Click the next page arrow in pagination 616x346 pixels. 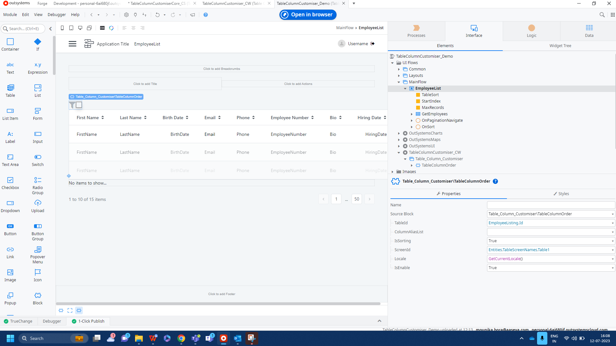(x=369, y=199)
